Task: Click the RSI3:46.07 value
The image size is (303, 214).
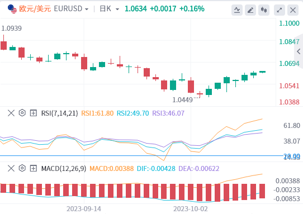Action: coord(168,113)
